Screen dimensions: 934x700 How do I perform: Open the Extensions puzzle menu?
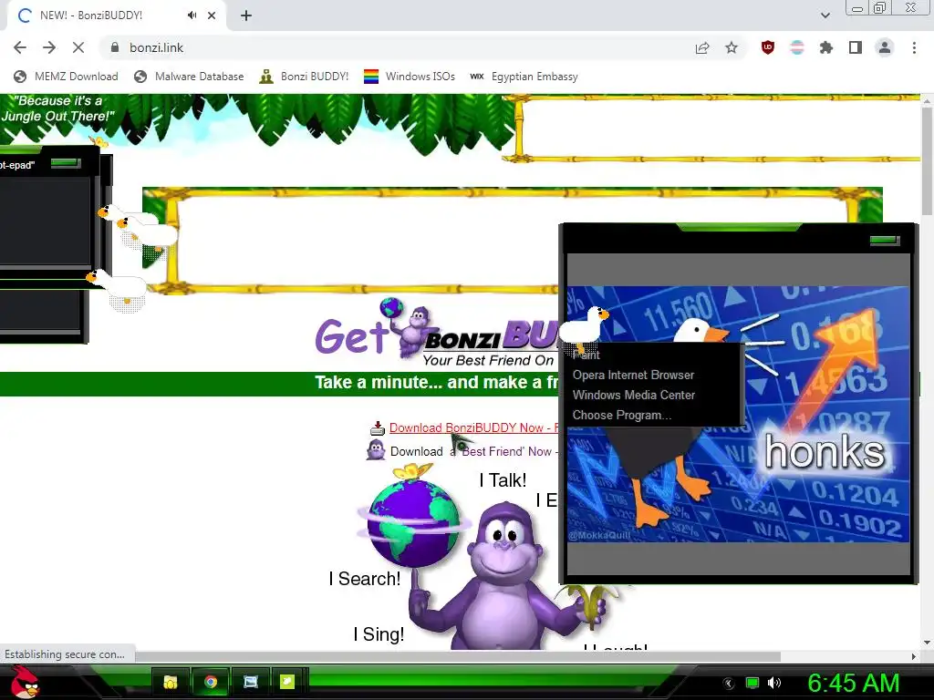[826, 47]
